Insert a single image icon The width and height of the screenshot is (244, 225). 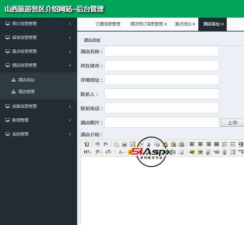192,152
